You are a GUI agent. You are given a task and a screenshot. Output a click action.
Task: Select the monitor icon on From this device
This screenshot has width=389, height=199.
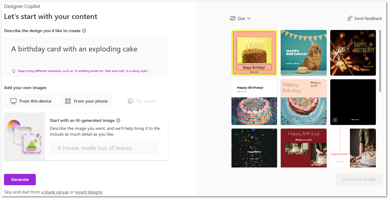13,101
